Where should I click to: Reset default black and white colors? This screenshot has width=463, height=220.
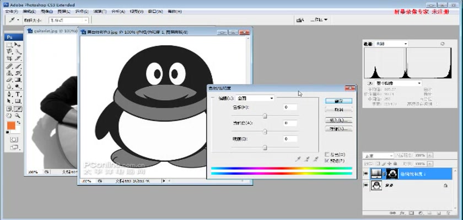[7, 132]
